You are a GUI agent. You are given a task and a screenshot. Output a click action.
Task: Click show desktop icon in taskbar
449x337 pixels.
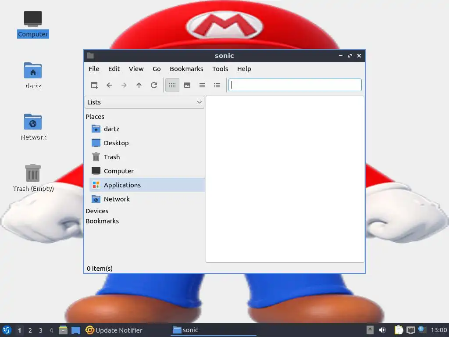point(76,330)
